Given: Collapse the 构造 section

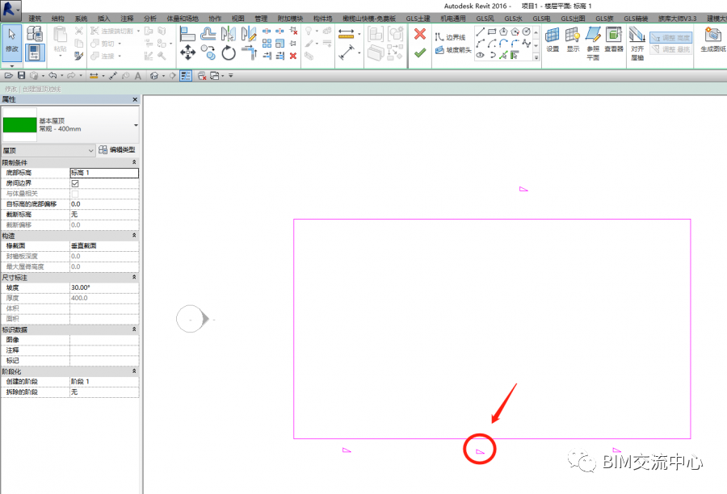Looking at the screenshot, I should coord(134,236).
